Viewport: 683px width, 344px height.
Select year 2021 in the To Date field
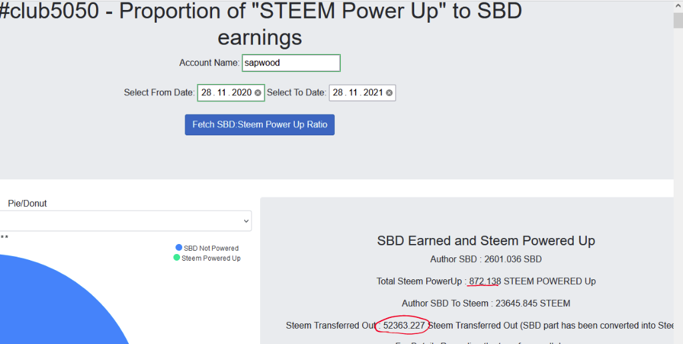(373, 93)
